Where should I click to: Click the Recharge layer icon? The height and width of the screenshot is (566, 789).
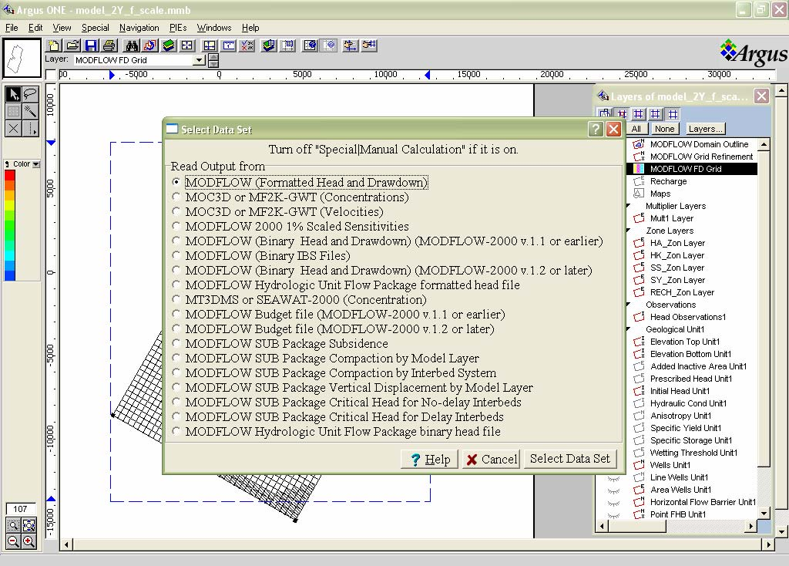tap(639, 181)
